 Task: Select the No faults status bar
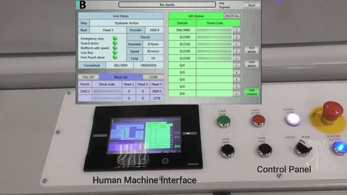167,5
